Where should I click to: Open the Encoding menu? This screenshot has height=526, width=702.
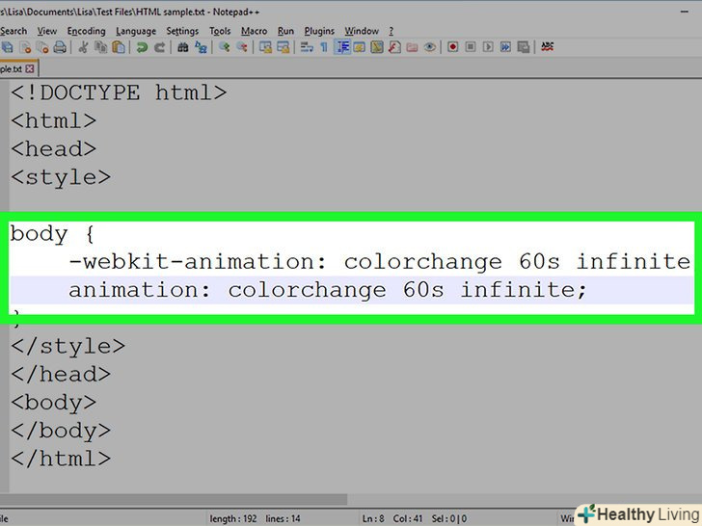coord(87,31)
